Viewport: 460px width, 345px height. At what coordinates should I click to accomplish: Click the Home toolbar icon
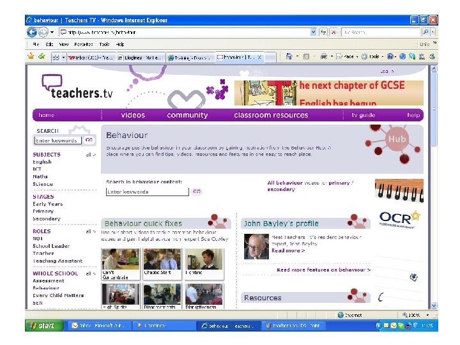click(289, 56)
